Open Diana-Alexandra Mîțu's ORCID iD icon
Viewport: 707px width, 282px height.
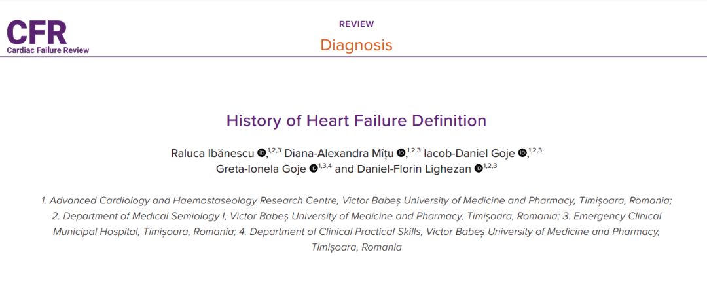point(401,154)
